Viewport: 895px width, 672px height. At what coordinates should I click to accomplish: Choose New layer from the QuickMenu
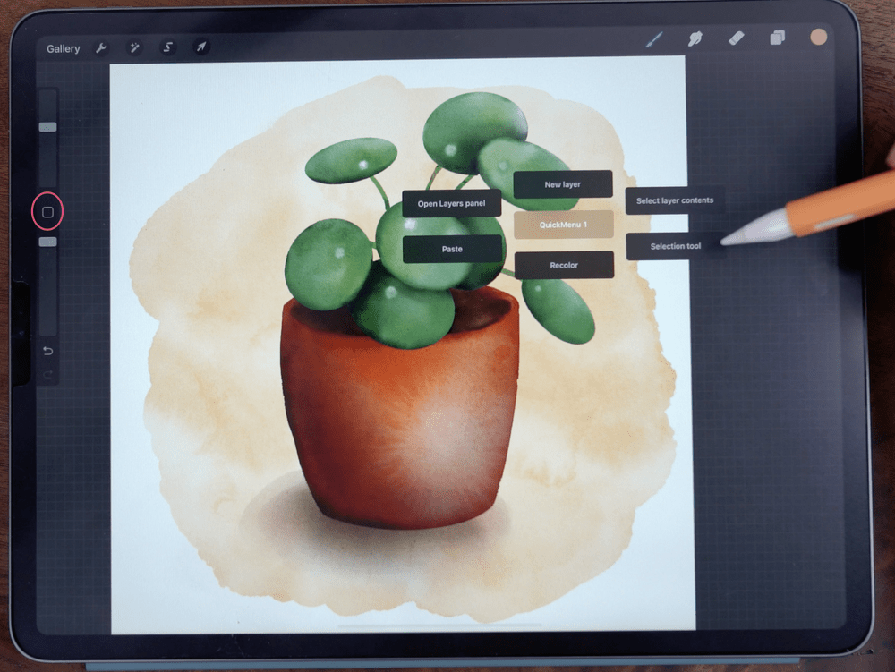(563, 184)
